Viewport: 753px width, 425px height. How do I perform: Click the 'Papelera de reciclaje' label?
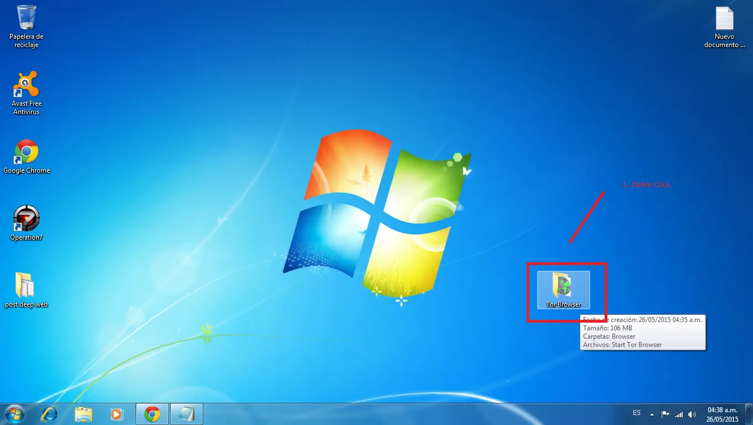(x=27, y=40)
